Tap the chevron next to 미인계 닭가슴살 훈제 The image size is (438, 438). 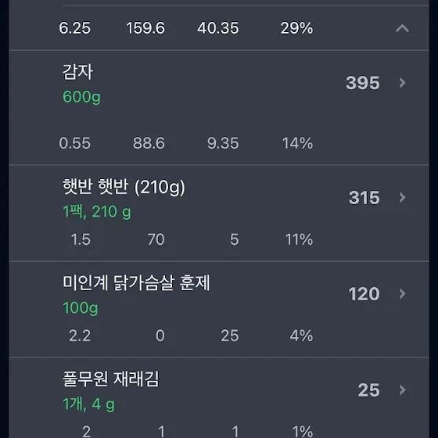[402, 293]
